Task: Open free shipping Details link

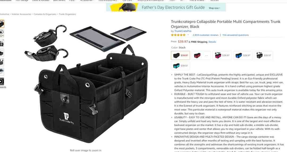Action: tap(212, 42)
